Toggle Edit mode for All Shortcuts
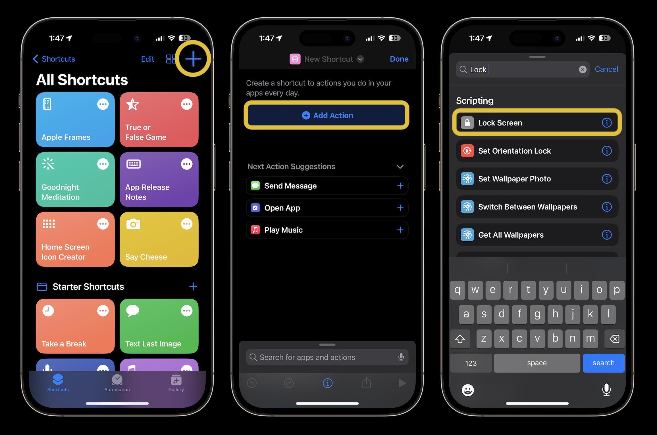 point(147,58)
